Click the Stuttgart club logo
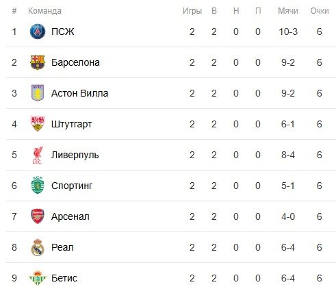 (38, 124)
